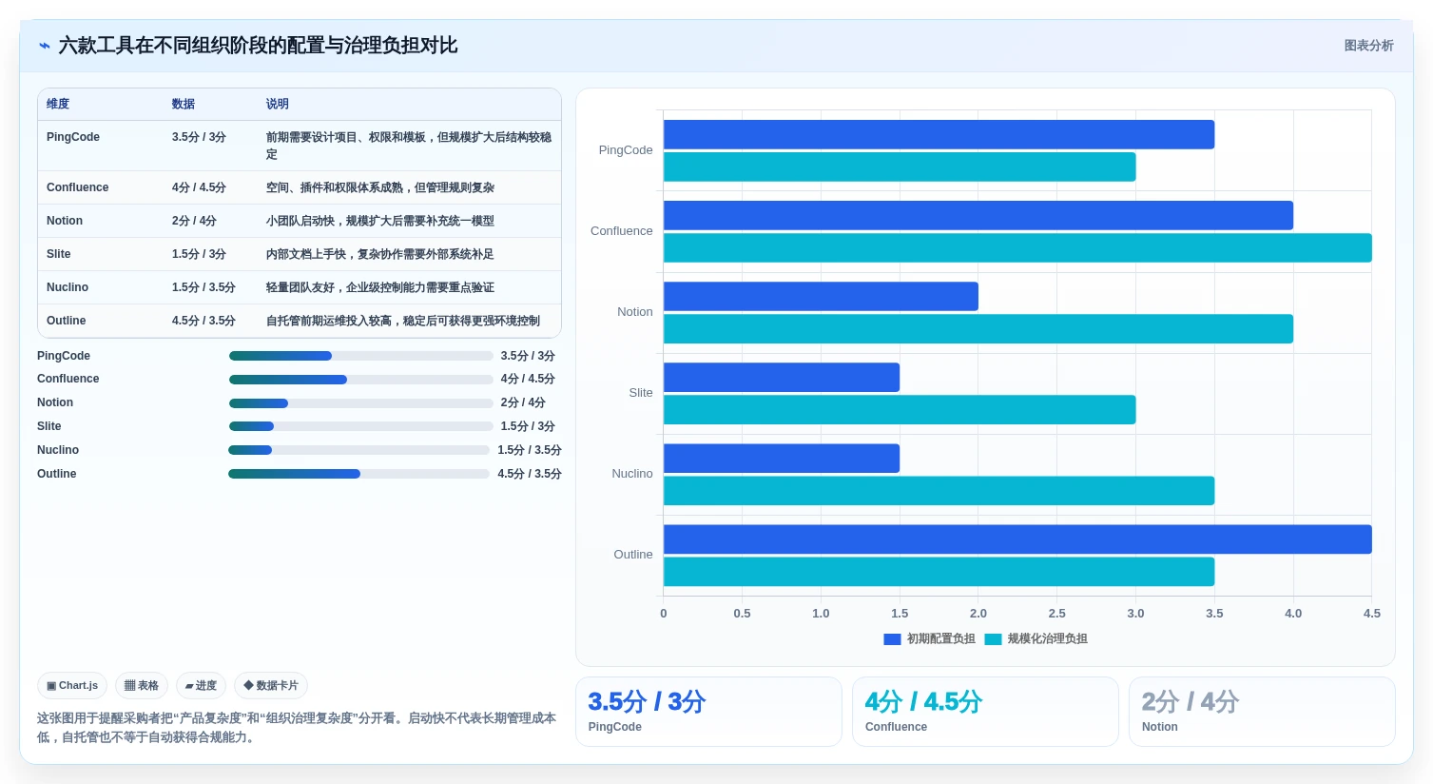Click the 数据卡片 tag chip

[271, 685]
